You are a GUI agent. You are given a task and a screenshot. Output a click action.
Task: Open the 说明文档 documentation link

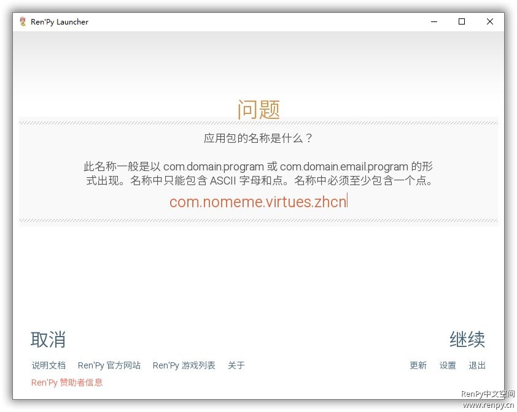tap(49, 365)
